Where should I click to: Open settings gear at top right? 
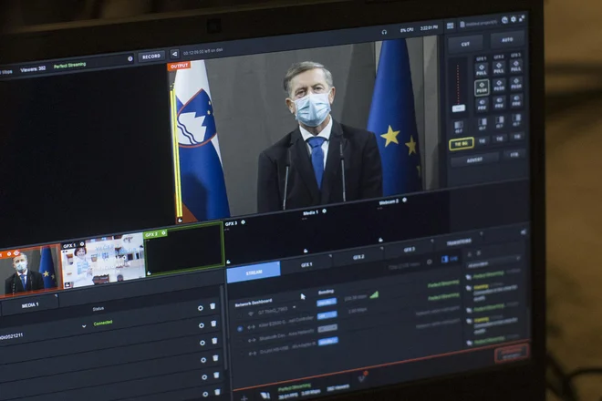click(x=514, y=19)
